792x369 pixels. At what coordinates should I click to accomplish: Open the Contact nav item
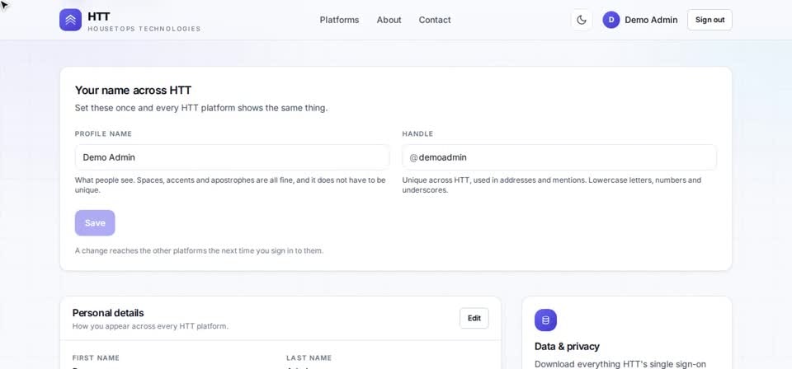tap(435, 20)
